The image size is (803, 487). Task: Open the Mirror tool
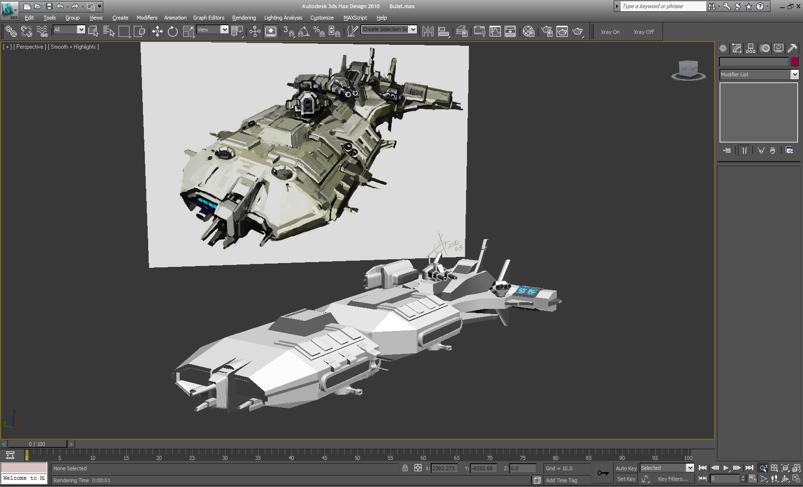(428, 32)
